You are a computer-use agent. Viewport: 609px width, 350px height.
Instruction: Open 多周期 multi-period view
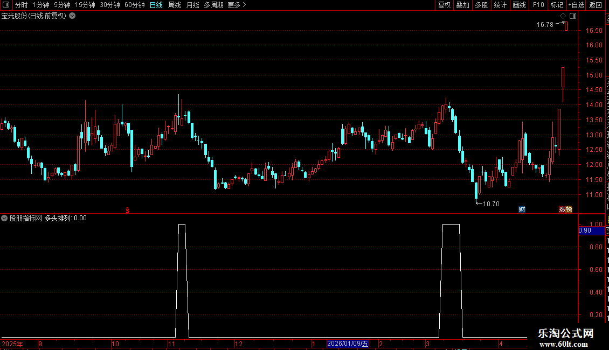click(213, 5)
